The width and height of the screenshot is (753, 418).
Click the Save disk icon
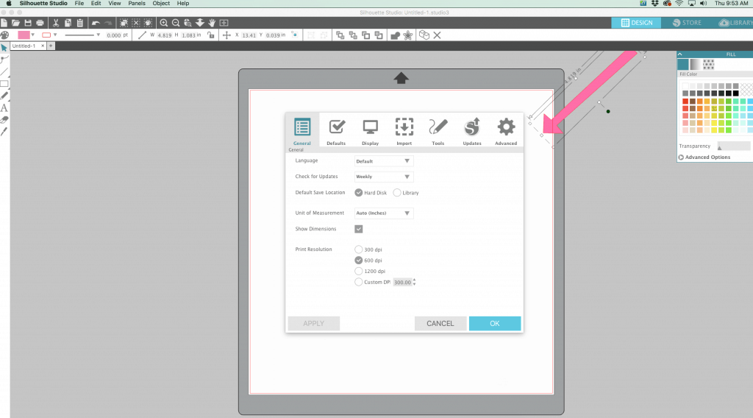[x=28, y=23]
